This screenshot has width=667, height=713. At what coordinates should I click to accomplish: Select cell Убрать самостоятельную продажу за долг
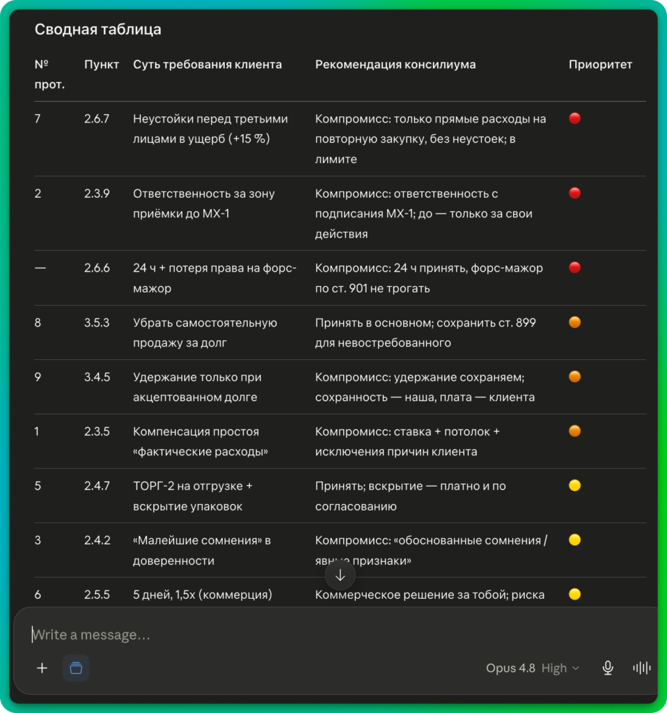(205, 333)
